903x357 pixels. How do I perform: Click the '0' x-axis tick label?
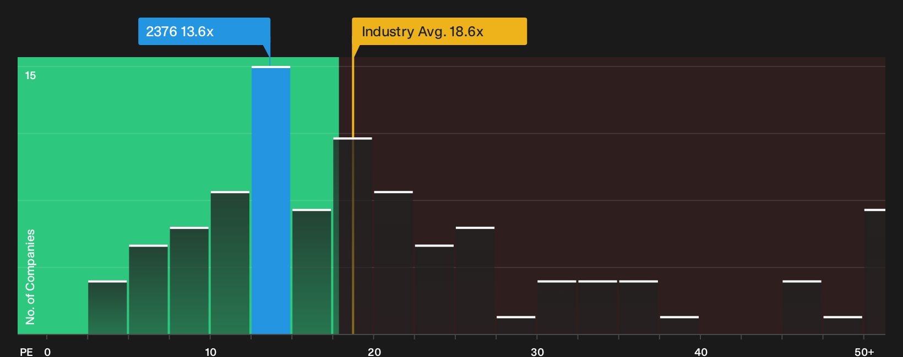47,352
